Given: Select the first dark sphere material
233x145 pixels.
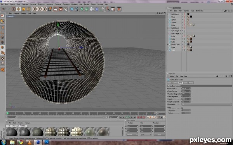Looking at the screenshot, I should [x=12, y=131].
